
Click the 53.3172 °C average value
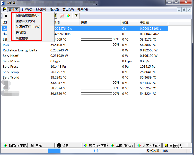[148, 40]
